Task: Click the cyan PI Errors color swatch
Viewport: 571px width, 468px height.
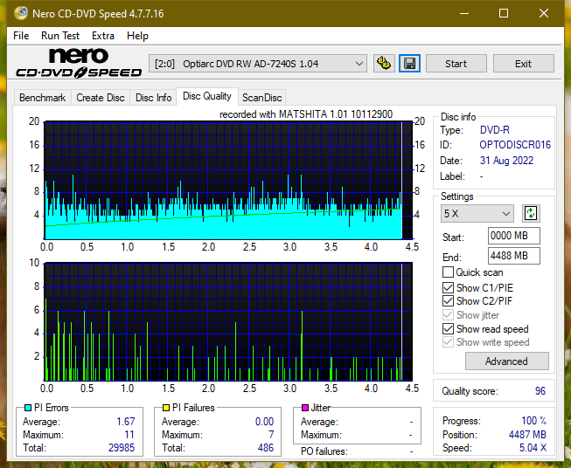Action: tap(28, 408)
